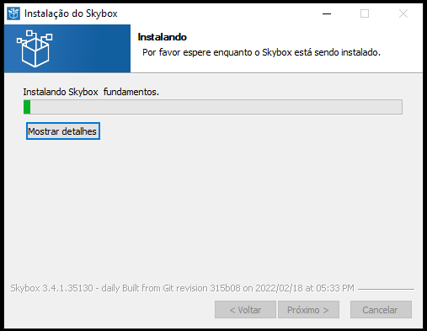Image resolution: width=427 pixels, height=331 pixels.
Task: Cancel the installation with the Cancelar button
Action: tap(381, 310)
